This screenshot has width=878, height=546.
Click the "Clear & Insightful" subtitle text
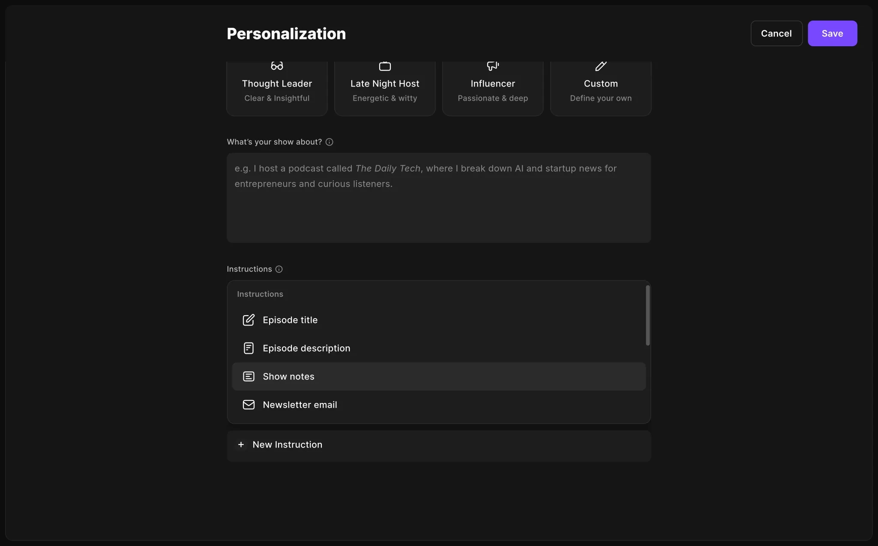(277, 98)
